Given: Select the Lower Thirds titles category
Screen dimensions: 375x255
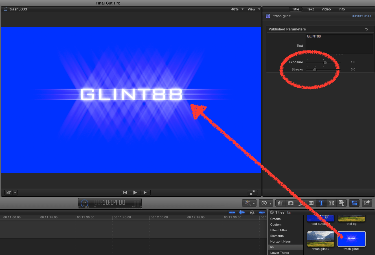Looking at the screenshot, I should (280, 252).
